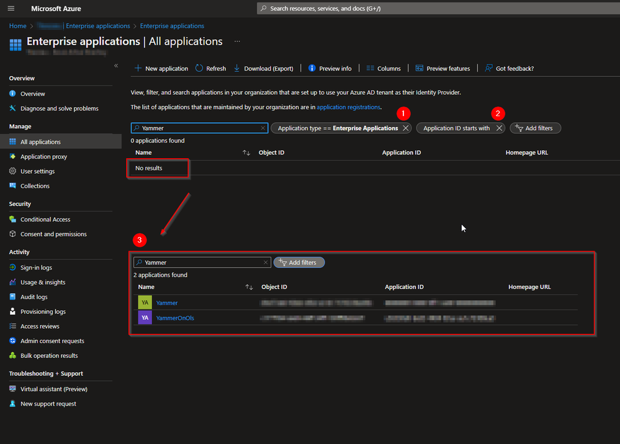Open Provisioning logs
Viewport: 620px width, 444px height.
pyautogui.click(x=43, y=311)
